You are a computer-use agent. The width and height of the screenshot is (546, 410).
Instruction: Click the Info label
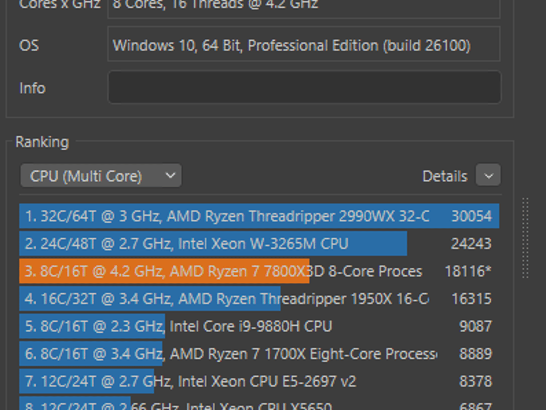coord(33,88)
